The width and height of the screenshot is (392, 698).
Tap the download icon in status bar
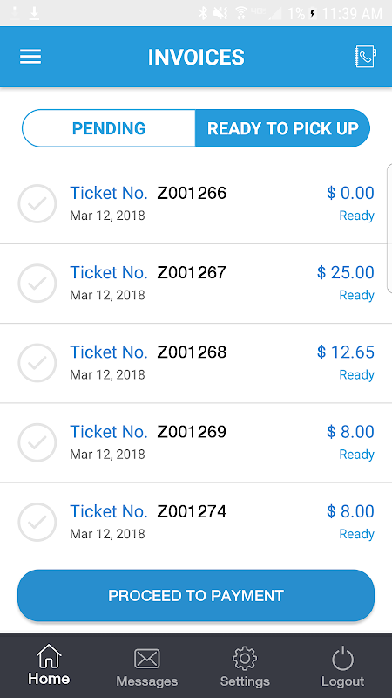tap(34, 13)
